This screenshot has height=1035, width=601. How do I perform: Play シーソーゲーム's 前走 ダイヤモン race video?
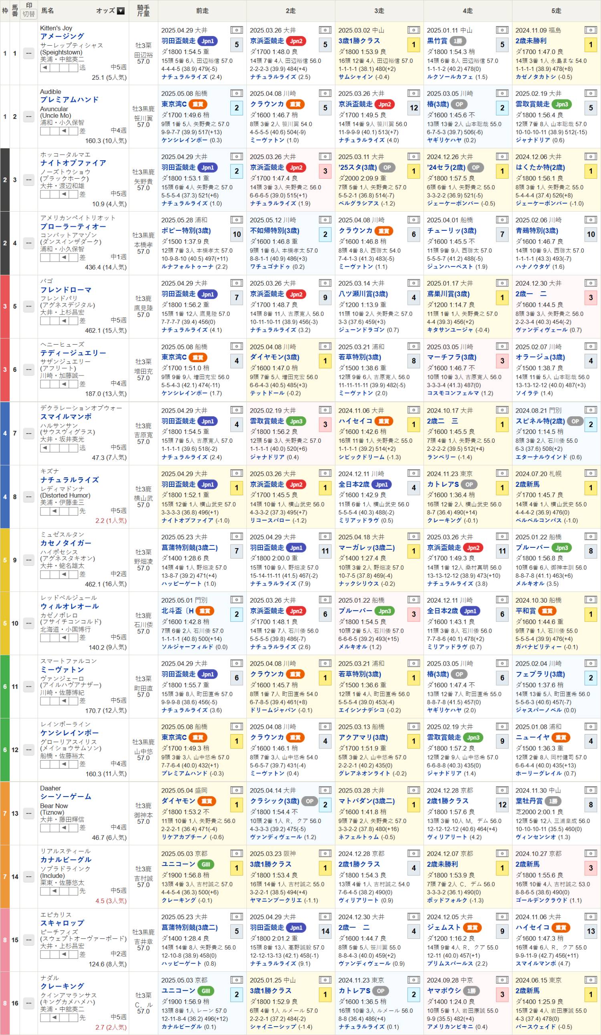coord(236,790)
